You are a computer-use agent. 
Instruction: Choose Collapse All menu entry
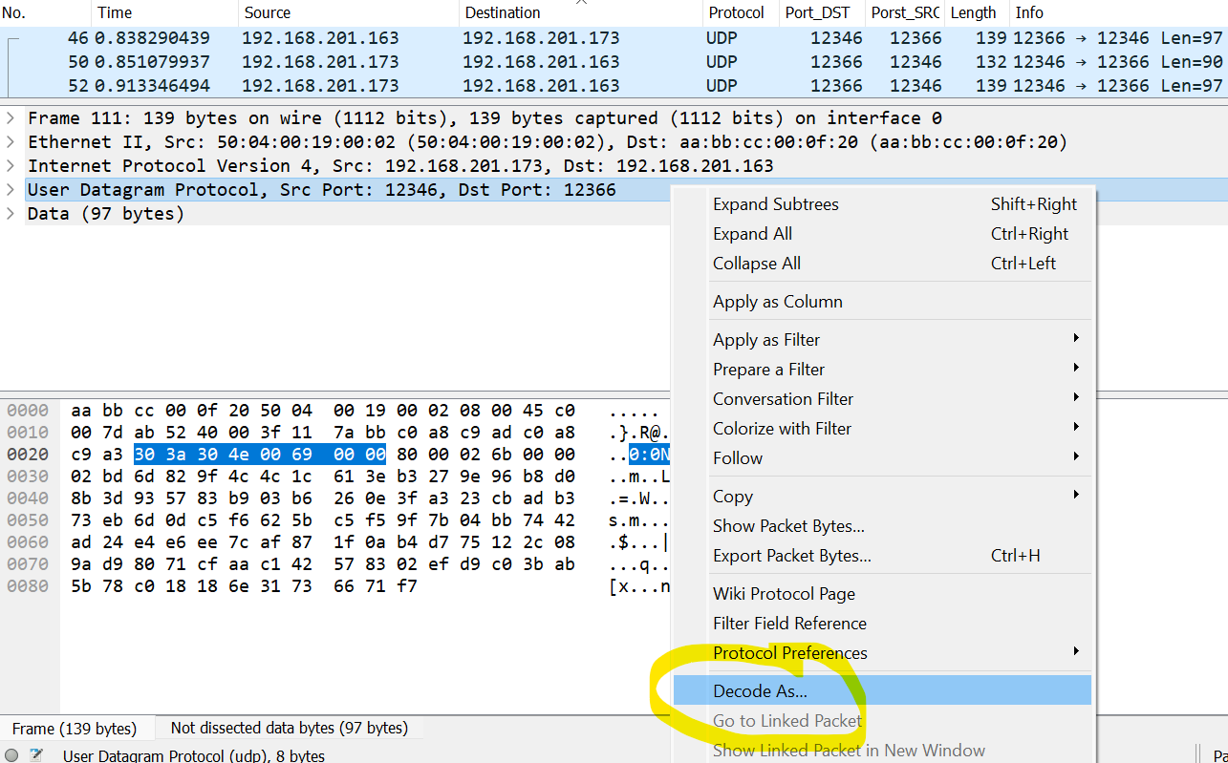(x=882, y=264)
